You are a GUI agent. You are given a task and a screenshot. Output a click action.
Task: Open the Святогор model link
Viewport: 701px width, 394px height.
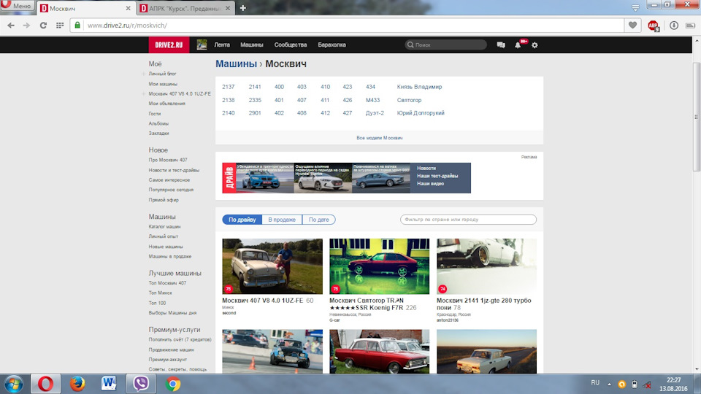[x=409, y=100]
